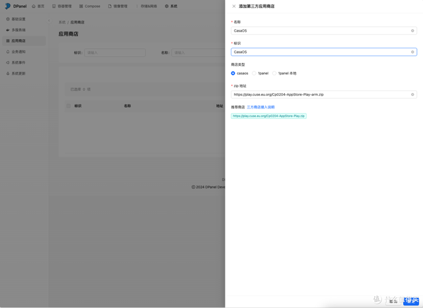The image size is (423, 308).
Task: Click the blue submit button in the drawer
Action: click(x=411, y=301)
